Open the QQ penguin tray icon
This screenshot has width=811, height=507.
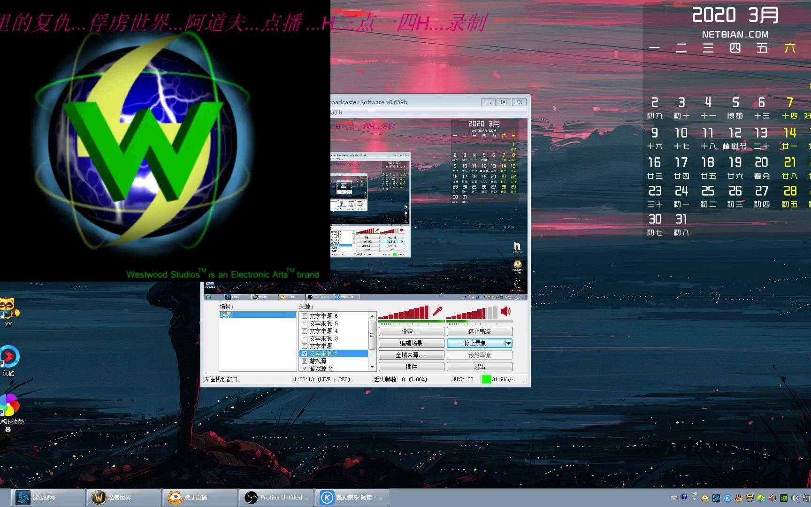(x=739, y=498)
